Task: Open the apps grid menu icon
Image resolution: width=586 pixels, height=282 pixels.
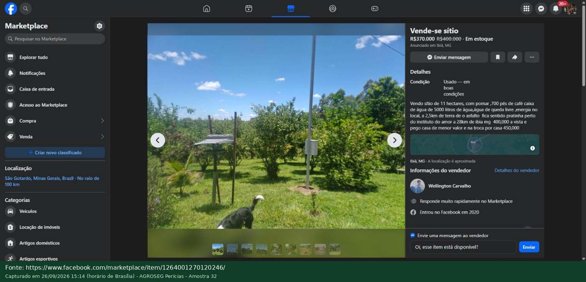Action: [x=526, y=8]
